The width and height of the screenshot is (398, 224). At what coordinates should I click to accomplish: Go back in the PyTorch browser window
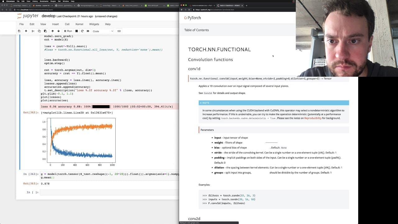tap(182, 10)
